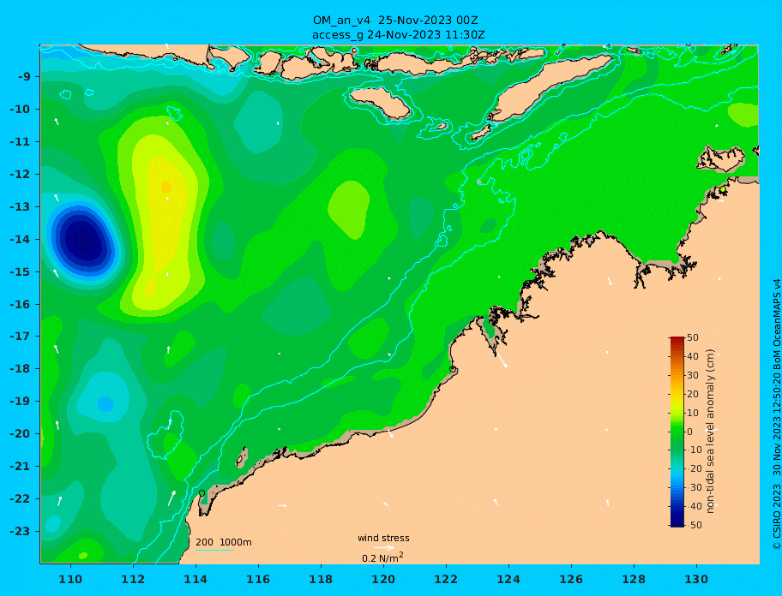Click the '118' longitude axis label
This screenshot has height=596, width=782.
coord(321,579)
